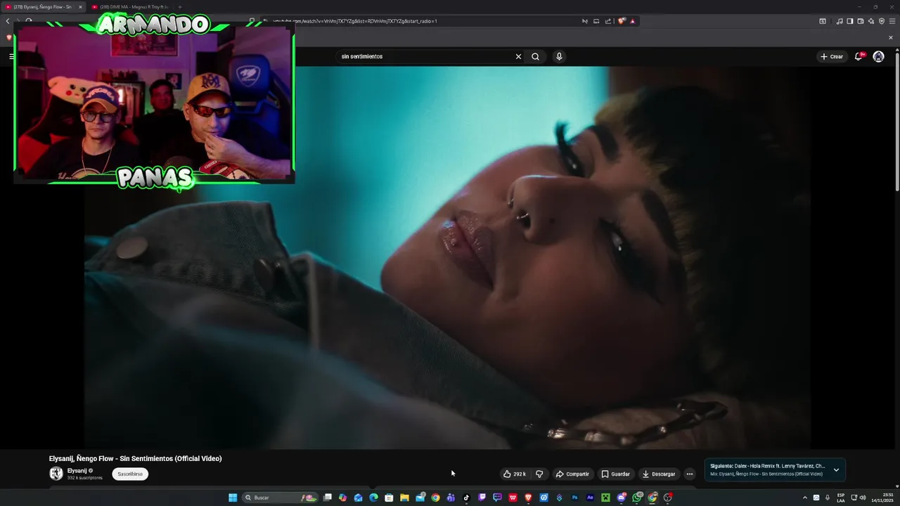
Task: Launch Microsoft Edge from taskbar
Action: pos(373,498)
